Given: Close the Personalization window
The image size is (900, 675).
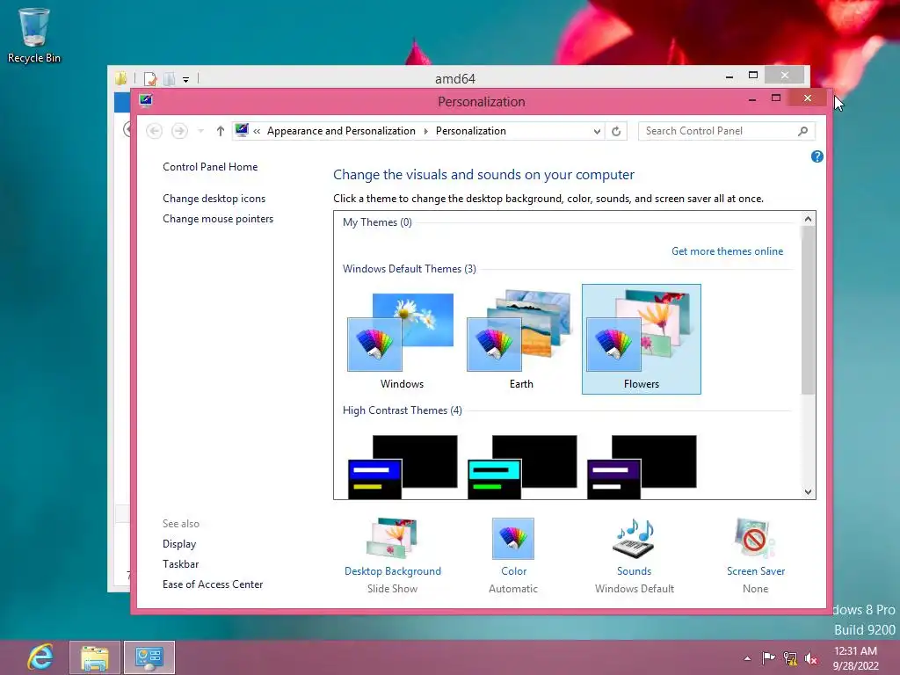Looking at the screenshot, I should pos(808,98).
